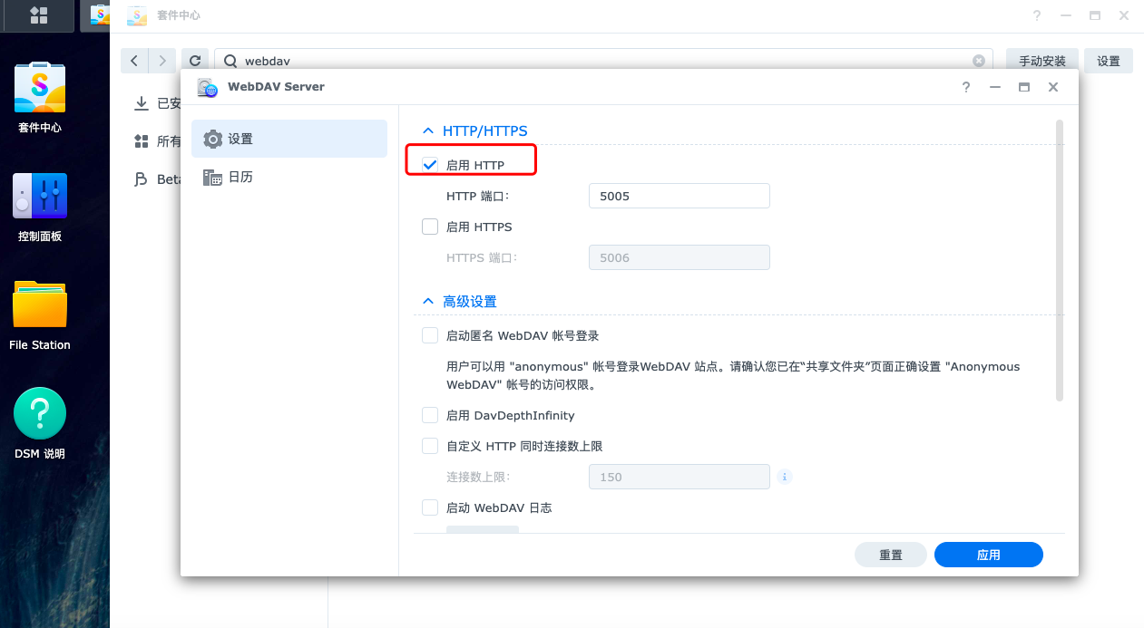Refresh the Package Center list
Image resolution: width=1144 pixels, height=628 pixels.
click(x=195, y=61)
